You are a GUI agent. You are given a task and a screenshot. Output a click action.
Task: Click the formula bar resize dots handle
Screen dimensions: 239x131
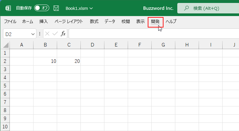pos(40,34)
